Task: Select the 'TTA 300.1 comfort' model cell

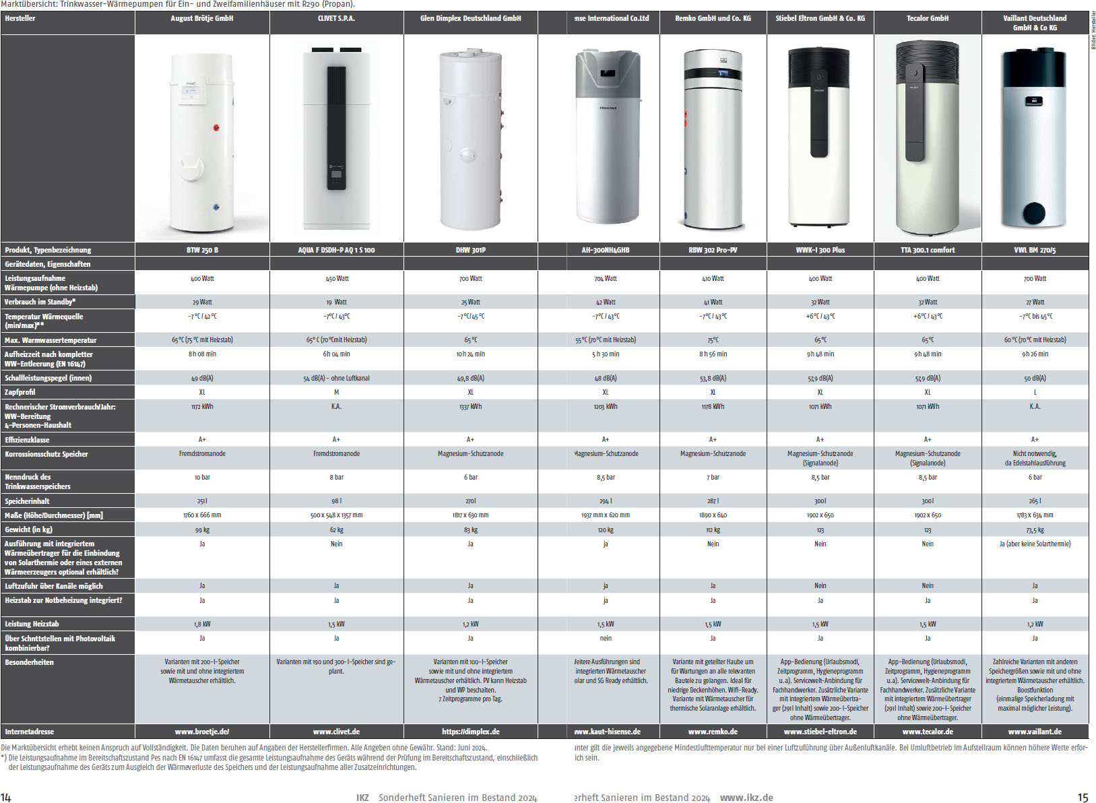Action: tap(928, 250)
